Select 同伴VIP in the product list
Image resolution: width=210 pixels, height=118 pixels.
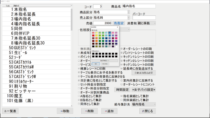(36, 33)
